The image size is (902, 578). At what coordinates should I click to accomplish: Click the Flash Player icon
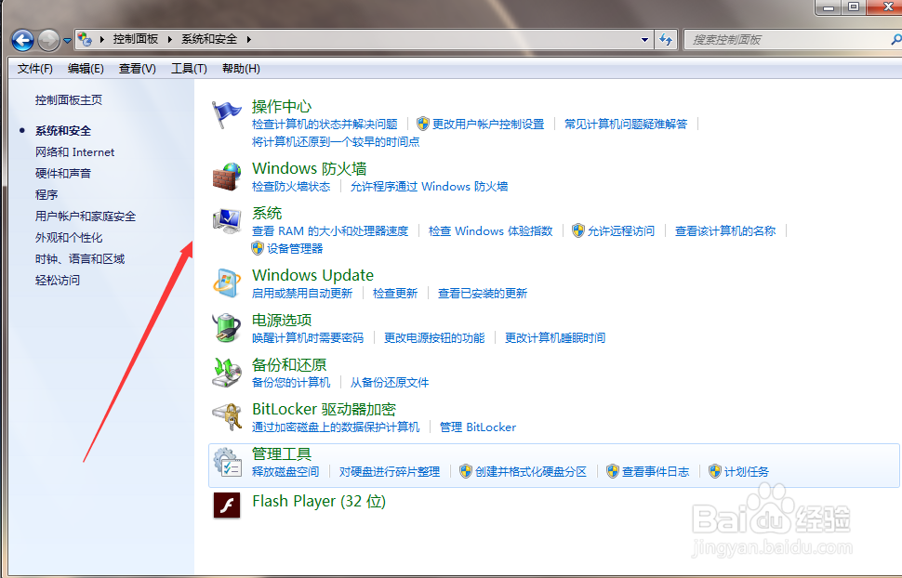pyautogui.click(x=227, y=506)
